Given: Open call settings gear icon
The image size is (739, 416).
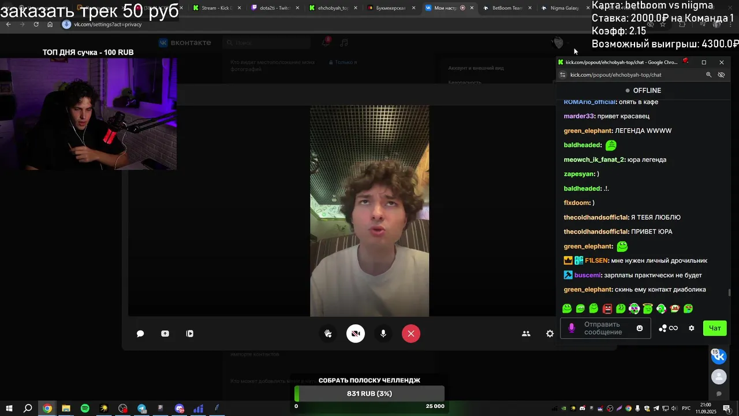Looking at the screenshot, I should 550,333.
